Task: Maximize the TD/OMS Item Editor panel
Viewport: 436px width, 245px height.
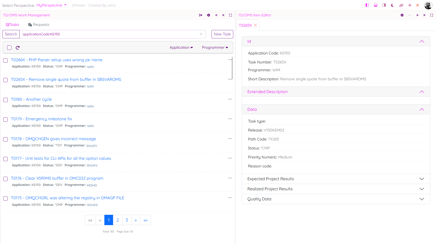Action: pos(432,15)
